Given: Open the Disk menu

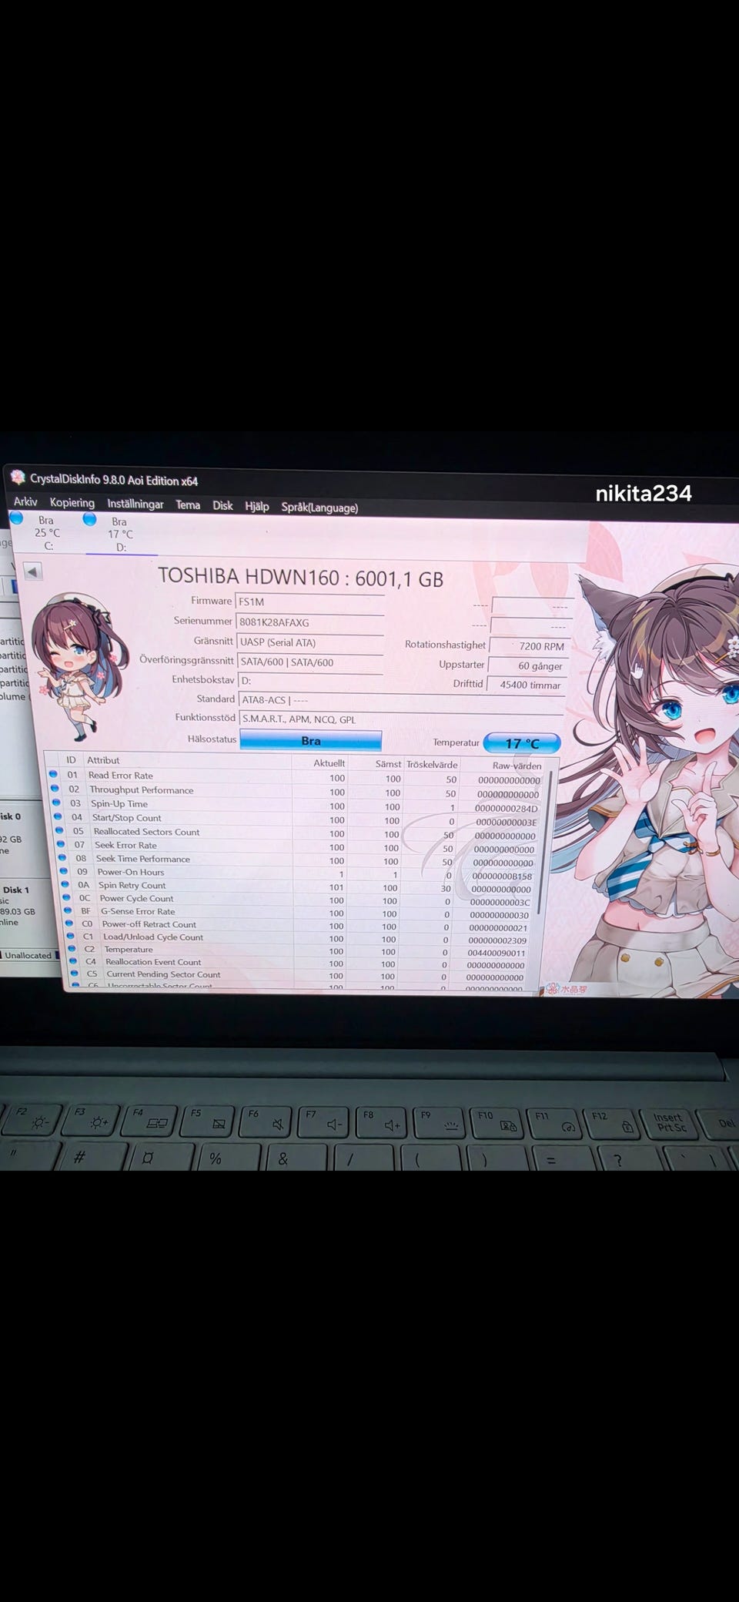Looking at the screenshot, I should tap(223, 506).
